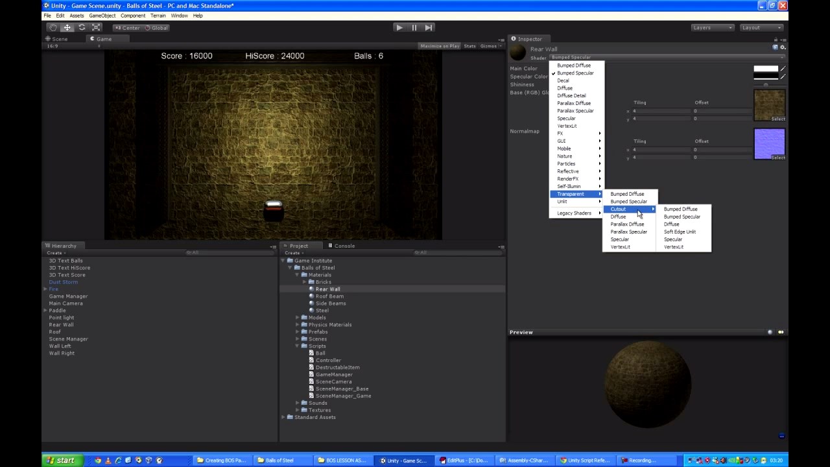Toggle the Stats overlay button
Image resolution: width=830 pixels, height=467 pixels.
click(469, 46)
